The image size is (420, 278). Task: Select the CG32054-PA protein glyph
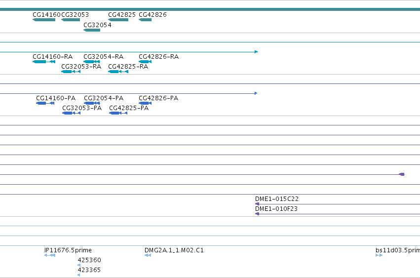point(92,103)
